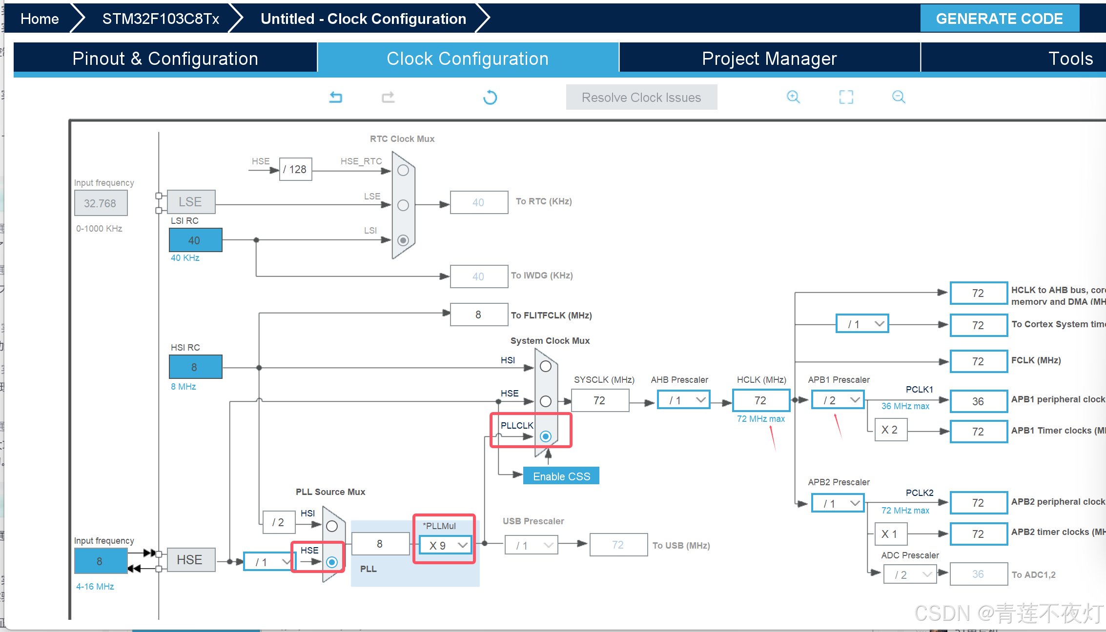The height and width of the screenshot is (632, 1106).
Task: Select PLLCLK in System Clock Mux
Action: (546, 436)
